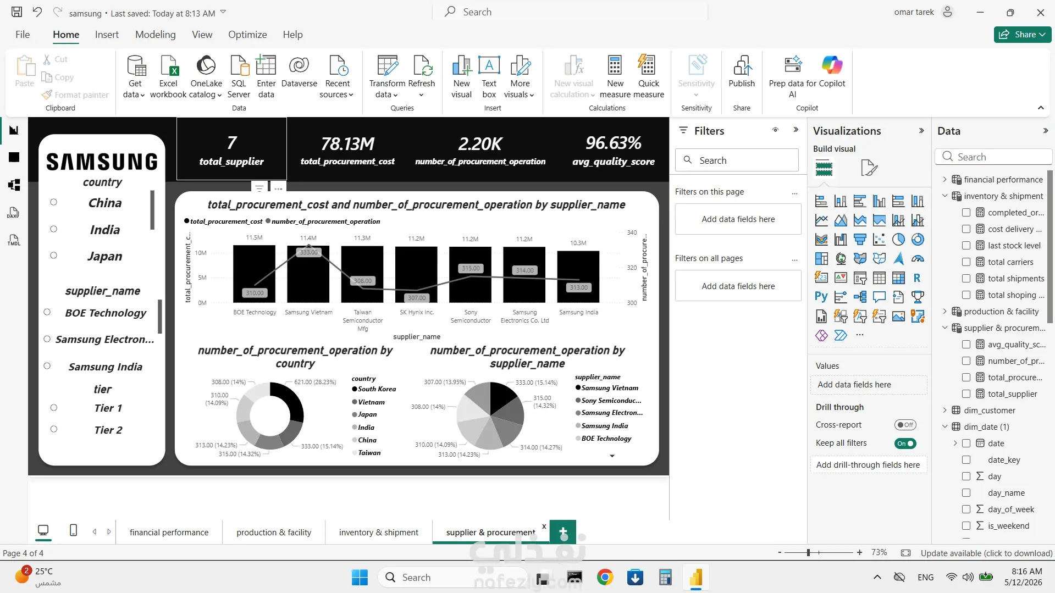The image size is (1055, 593).
Task: Open the inventory & shipment page tab
Action: (x=379, y=533)
